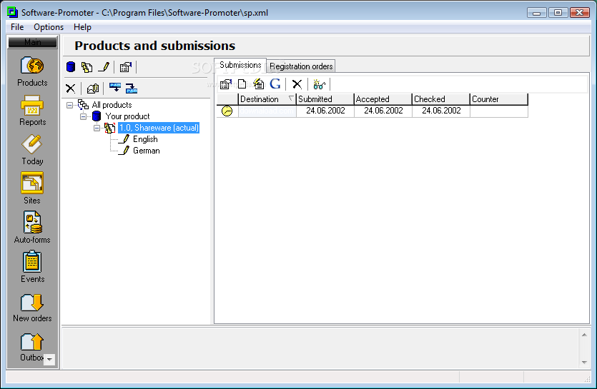Click the lightning auto-submit icon
This screenshot has width=597, height=389.
coord(259,84)
